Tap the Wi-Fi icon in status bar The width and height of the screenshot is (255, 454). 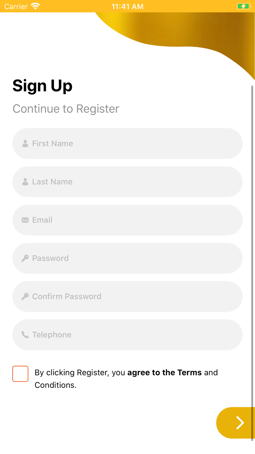click(x=35, y=6)
